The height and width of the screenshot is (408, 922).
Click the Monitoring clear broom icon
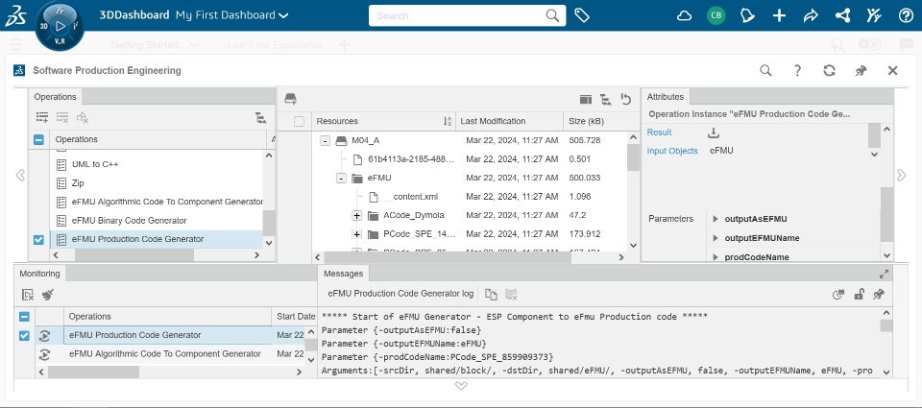coord(48,295)
